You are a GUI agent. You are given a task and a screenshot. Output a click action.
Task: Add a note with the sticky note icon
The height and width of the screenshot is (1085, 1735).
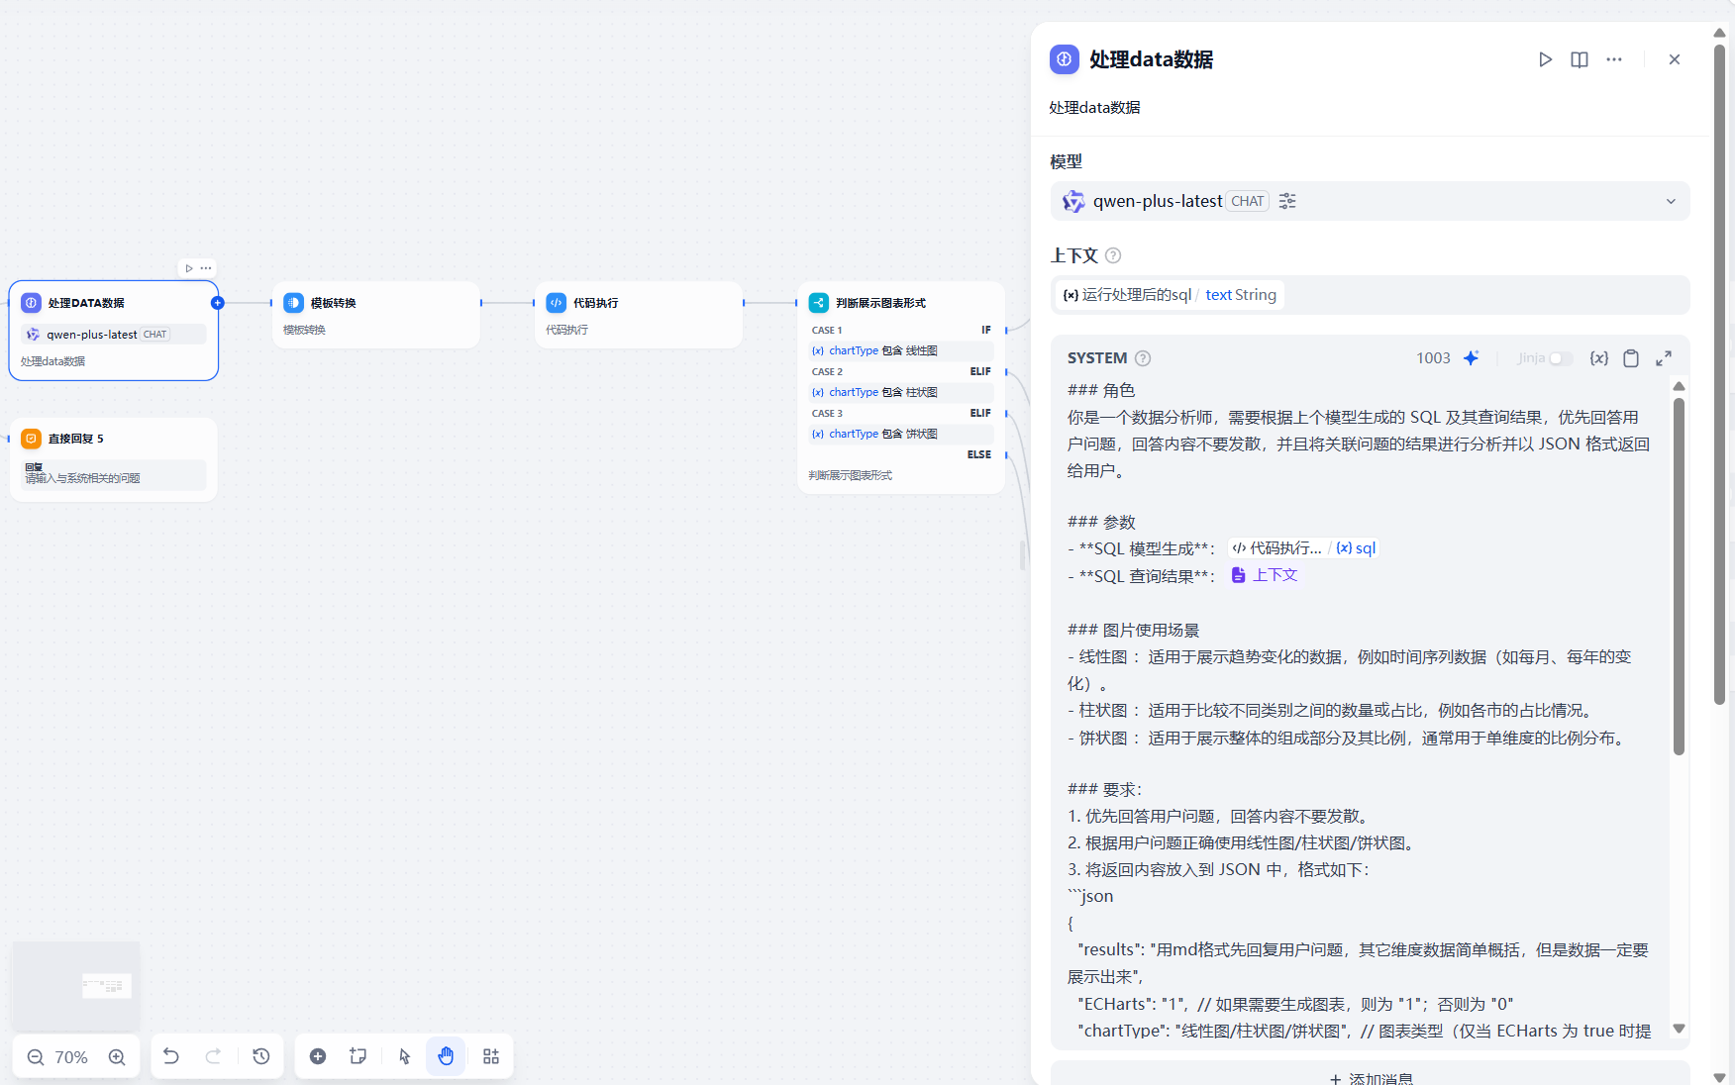(358, 1056)
